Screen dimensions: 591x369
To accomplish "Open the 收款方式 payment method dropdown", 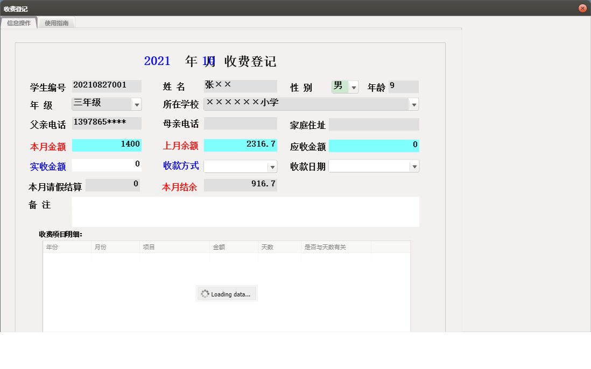I will pyautogui.click(x=272, y=165).
